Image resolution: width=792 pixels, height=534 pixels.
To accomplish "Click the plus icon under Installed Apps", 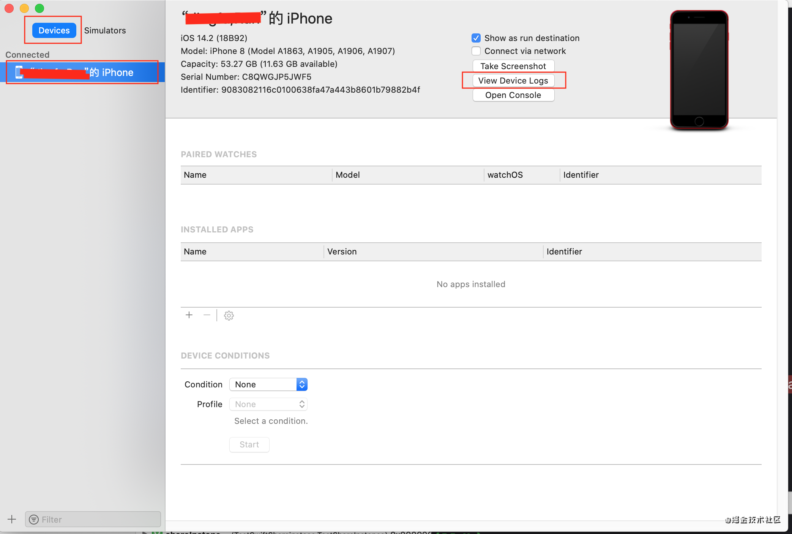I will (x=189, y=315).
